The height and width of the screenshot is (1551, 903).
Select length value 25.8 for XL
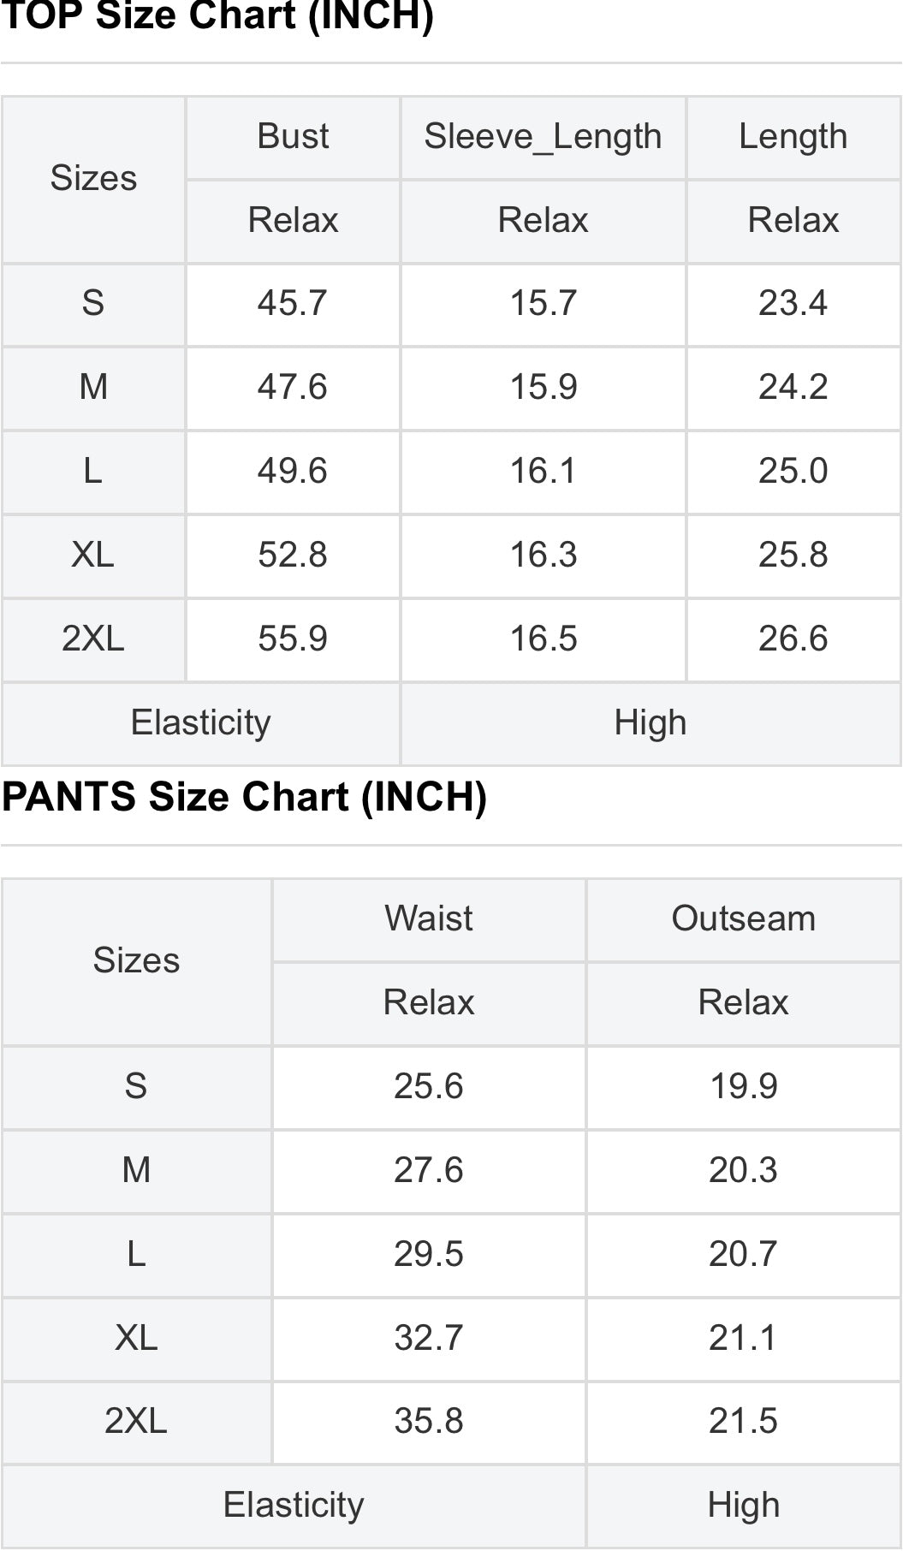[793, 555]
